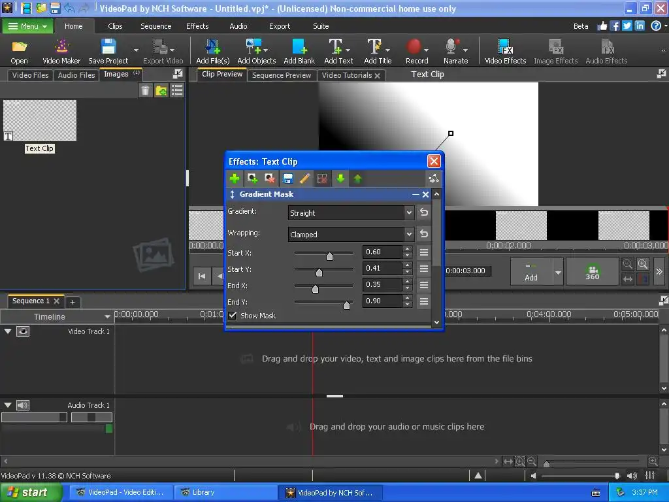The image size is (669, 502).
Task: Click the move effect up green arrow
Action: [357, 178]
